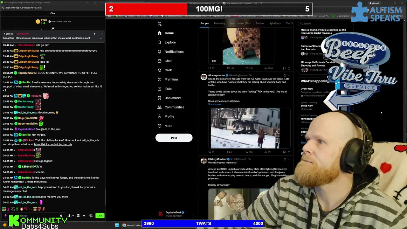
Task: View stats of scaled figure video post
Action: [x=268, y=68]
